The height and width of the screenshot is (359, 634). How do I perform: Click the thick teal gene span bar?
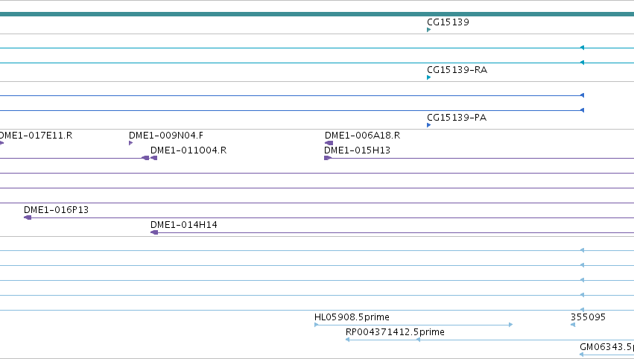point(317,14)
